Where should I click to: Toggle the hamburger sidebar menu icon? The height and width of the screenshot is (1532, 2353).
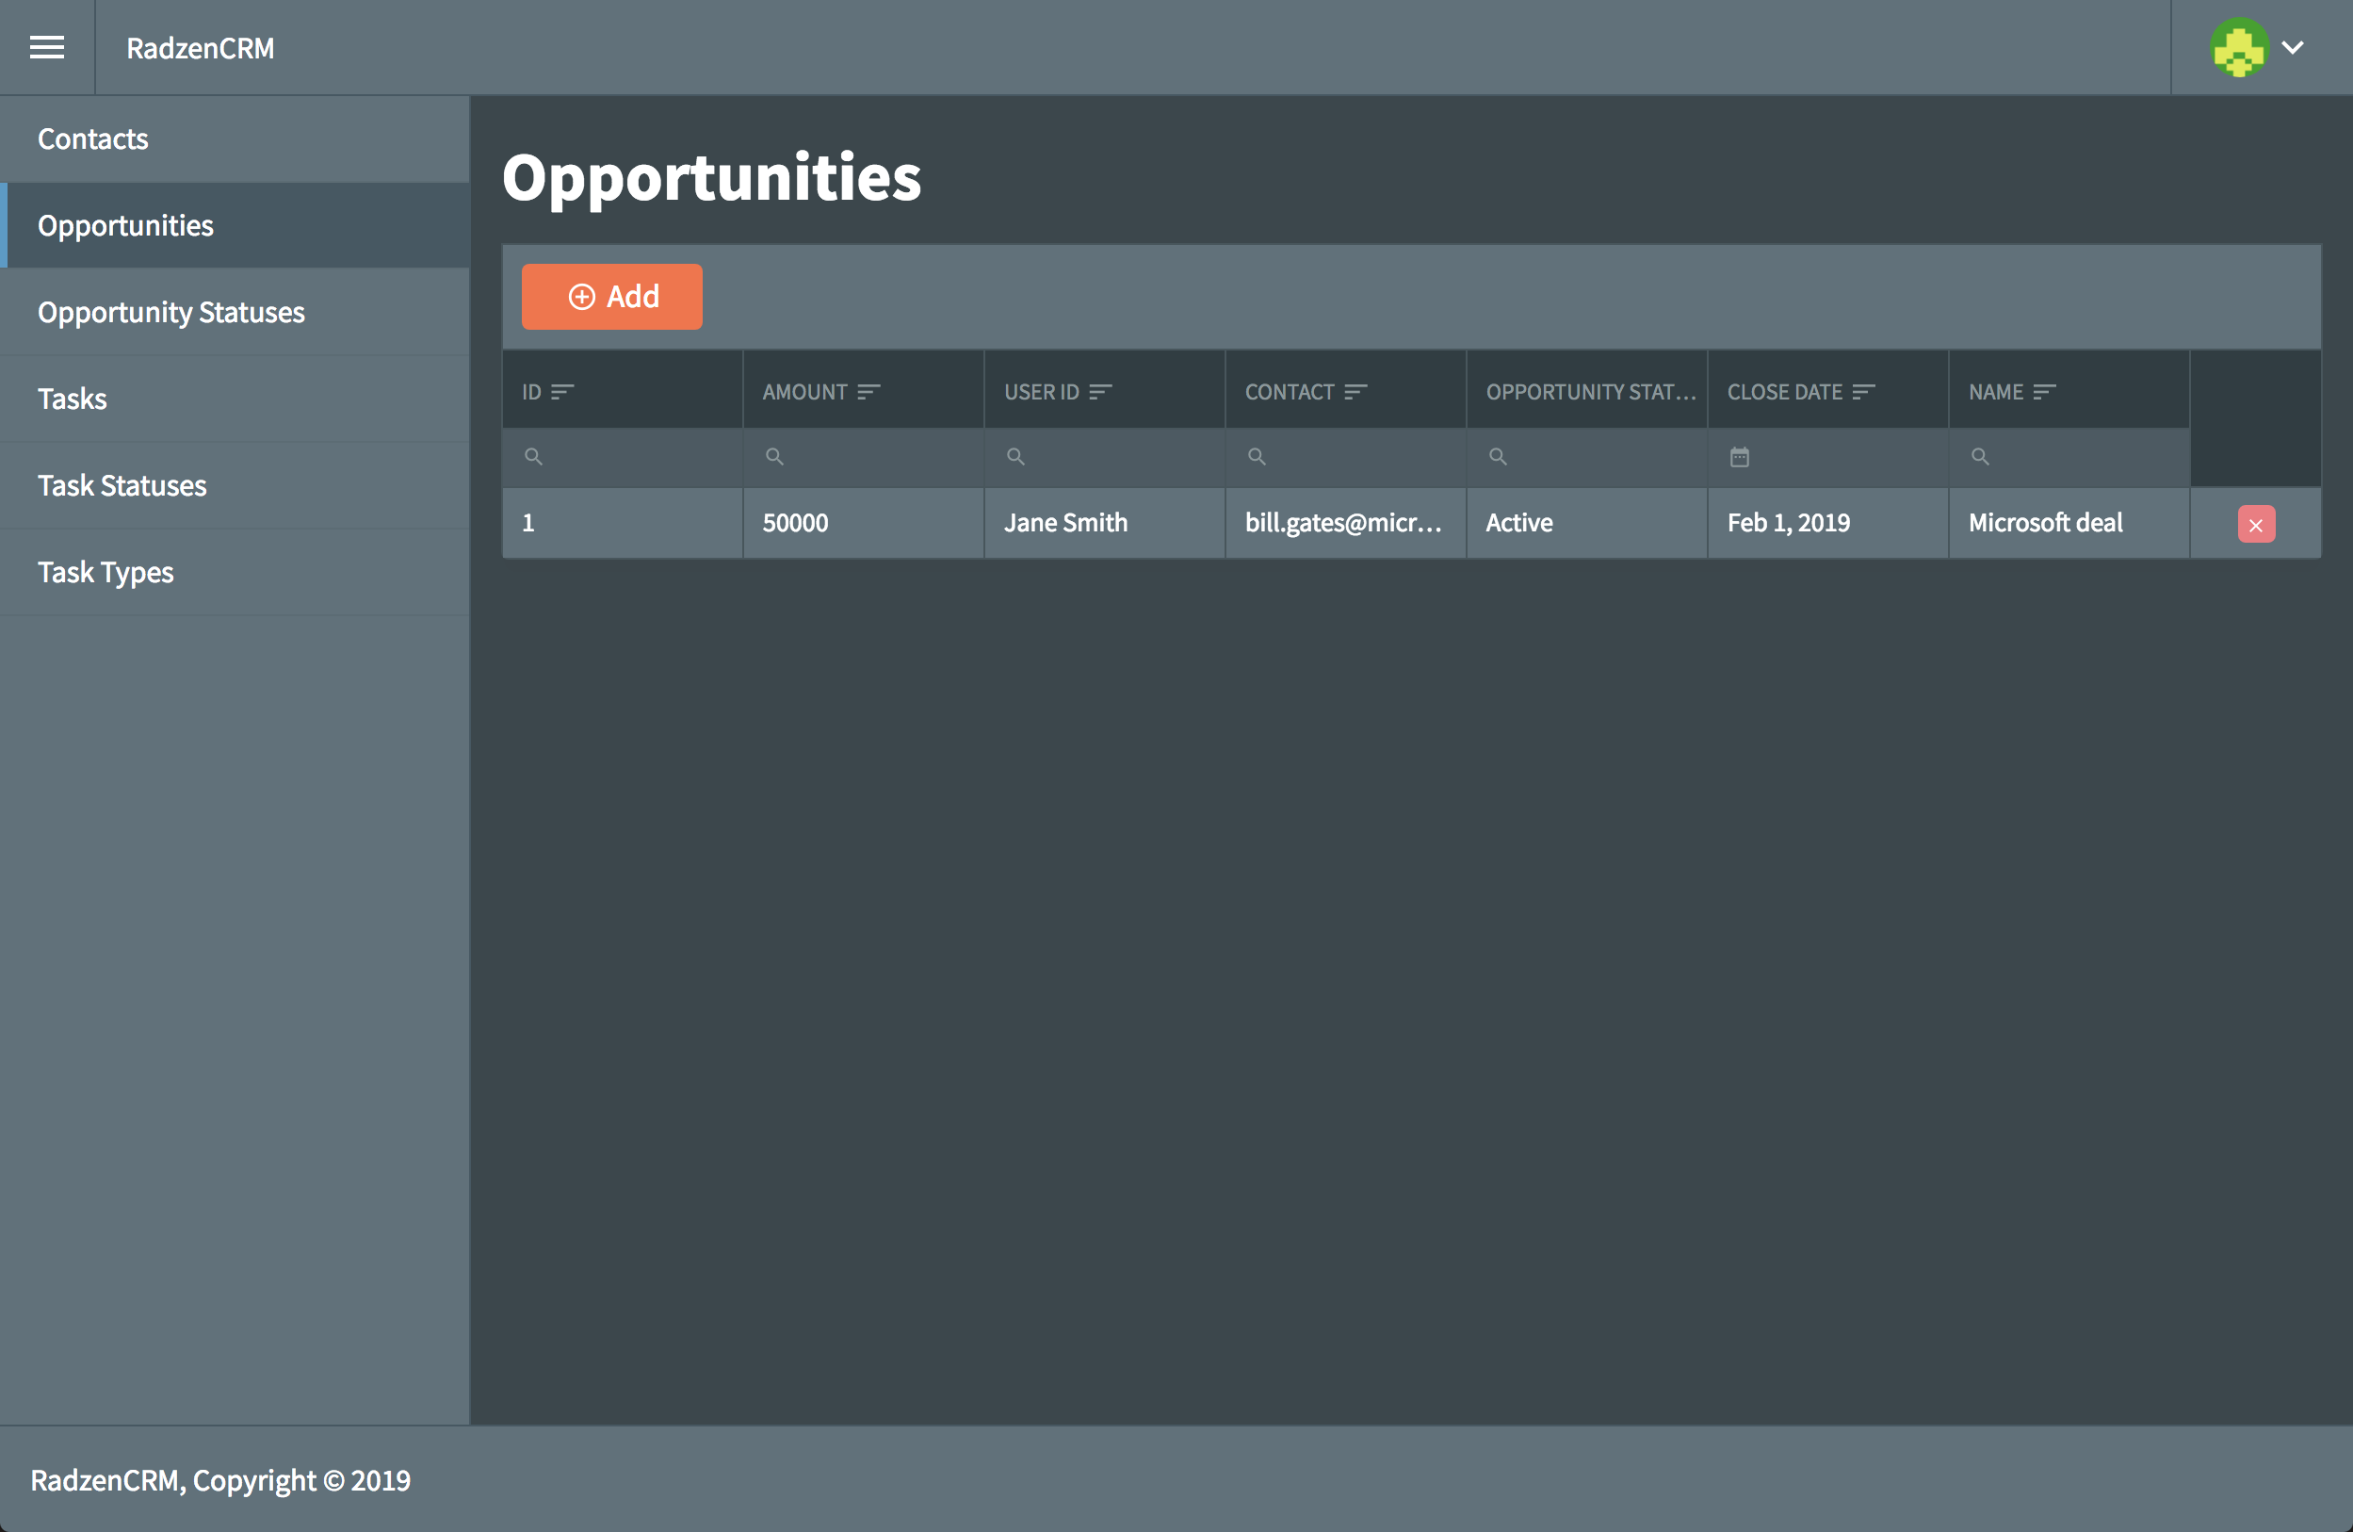tap(46, 47)
